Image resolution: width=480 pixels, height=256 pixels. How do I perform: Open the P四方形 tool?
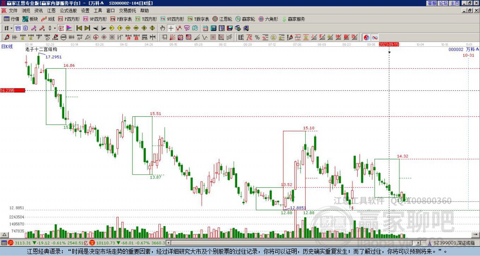(69, 19)
